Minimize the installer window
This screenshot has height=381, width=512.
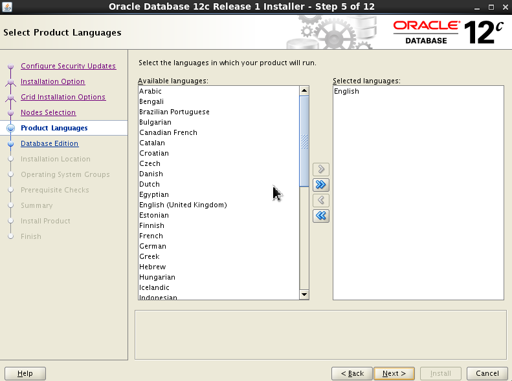point(477,7)
